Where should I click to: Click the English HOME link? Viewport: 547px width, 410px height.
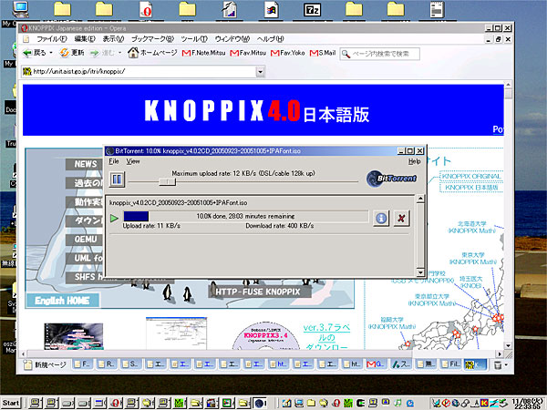click(x=63, y=300)
